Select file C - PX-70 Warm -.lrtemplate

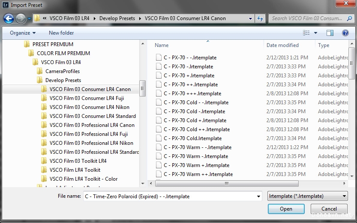[196, 156]
